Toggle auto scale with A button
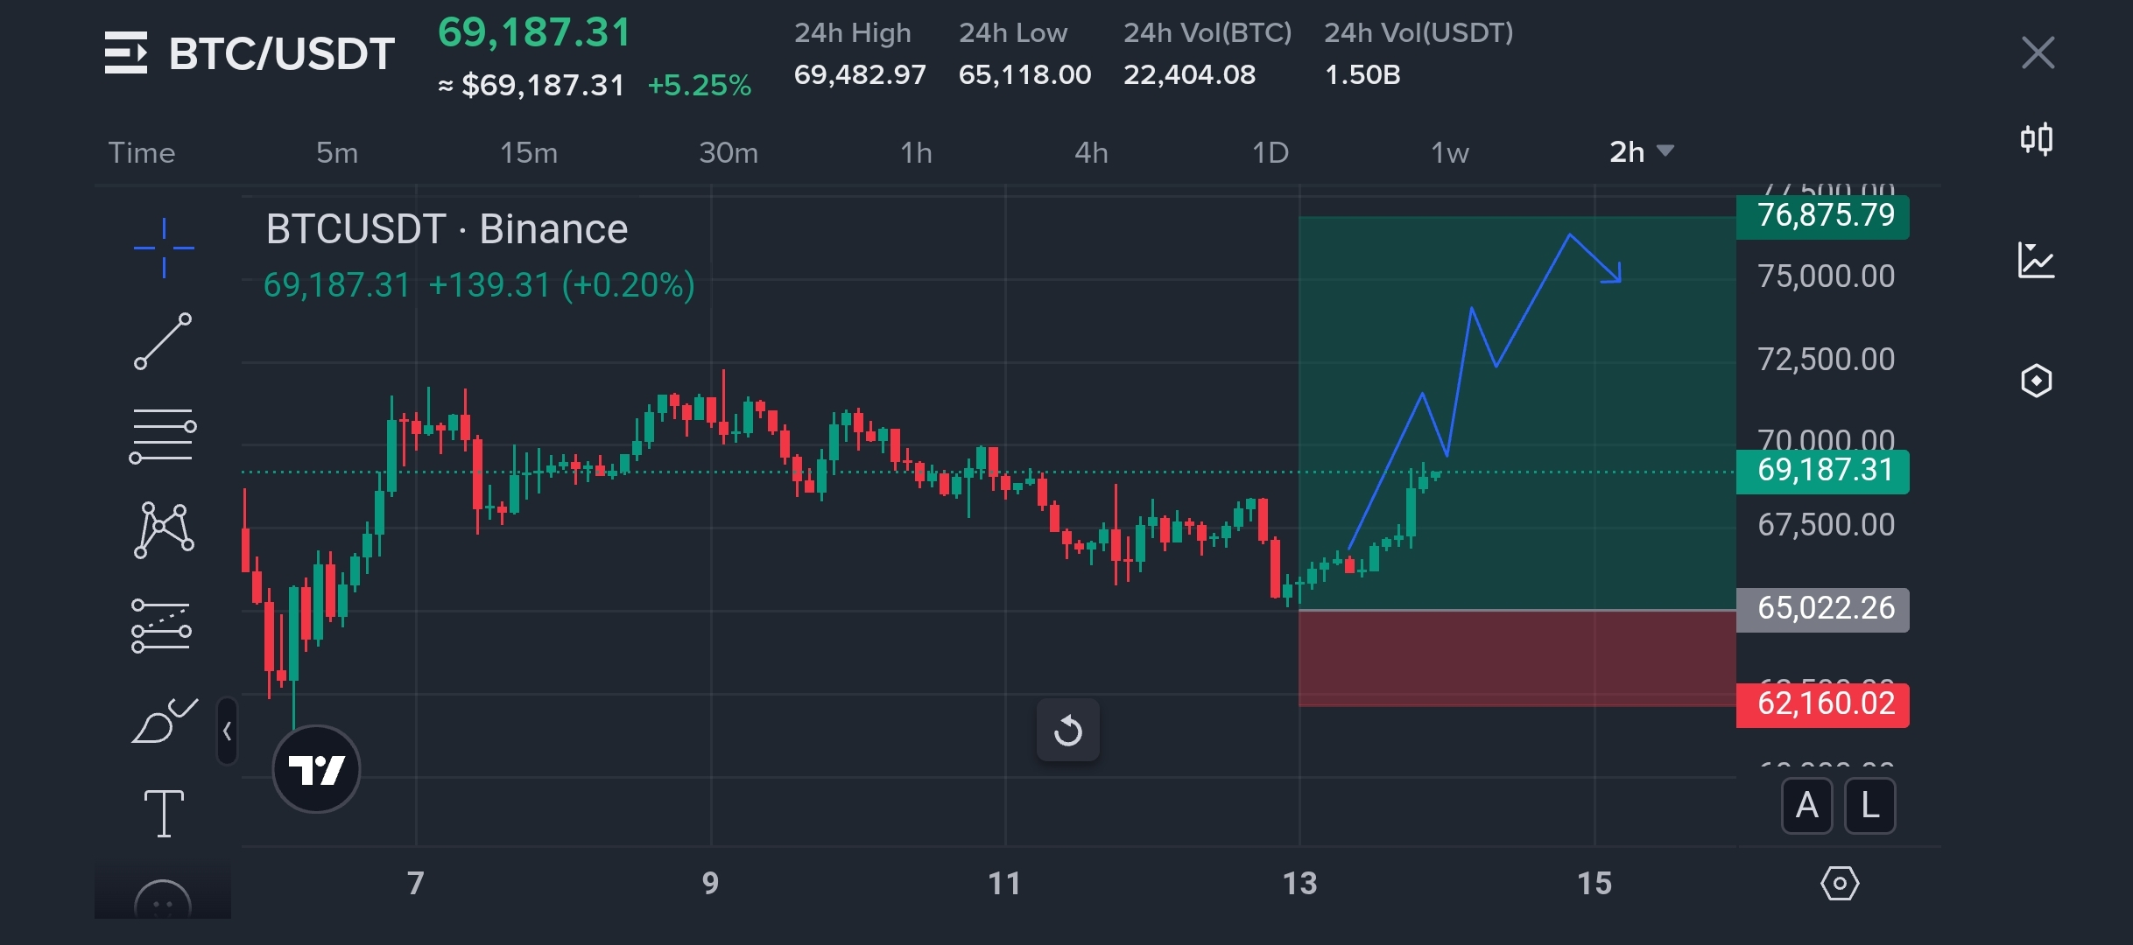The image size is (2133, 945). 1806,806
